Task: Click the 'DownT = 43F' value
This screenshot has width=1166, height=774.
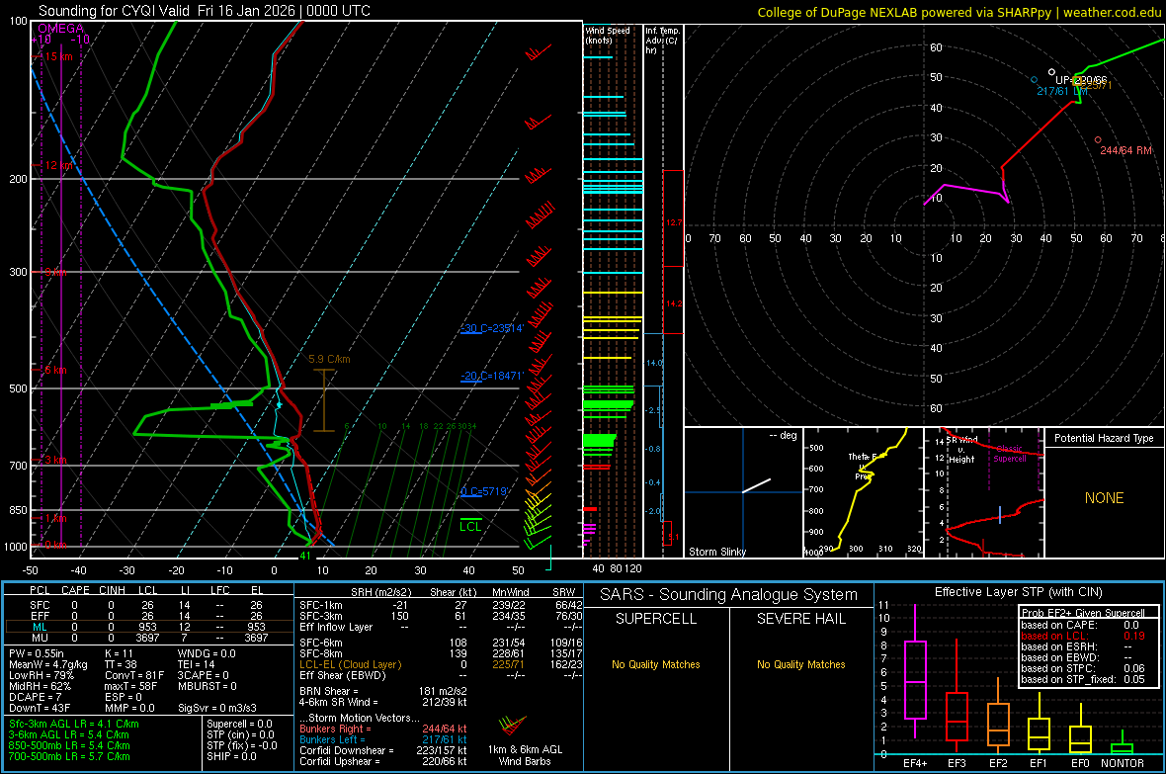Action: (40, 709)
